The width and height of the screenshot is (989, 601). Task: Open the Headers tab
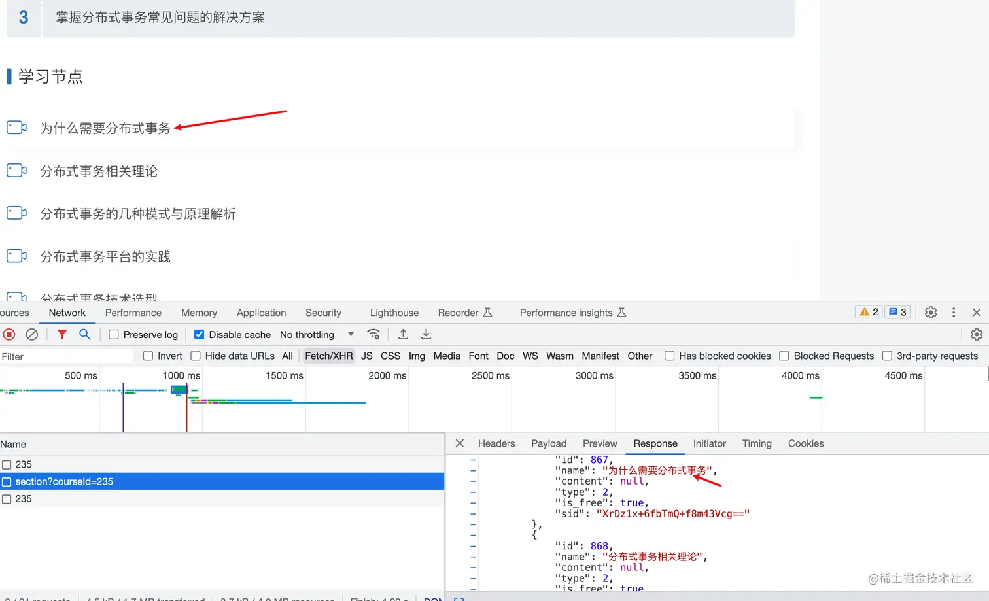pyautogui.click(x=496, y=443)
